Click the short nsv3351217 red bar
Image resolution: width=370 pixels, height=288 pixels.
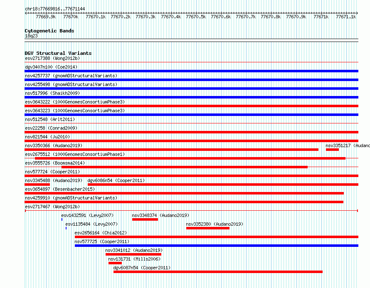(332, 150)
